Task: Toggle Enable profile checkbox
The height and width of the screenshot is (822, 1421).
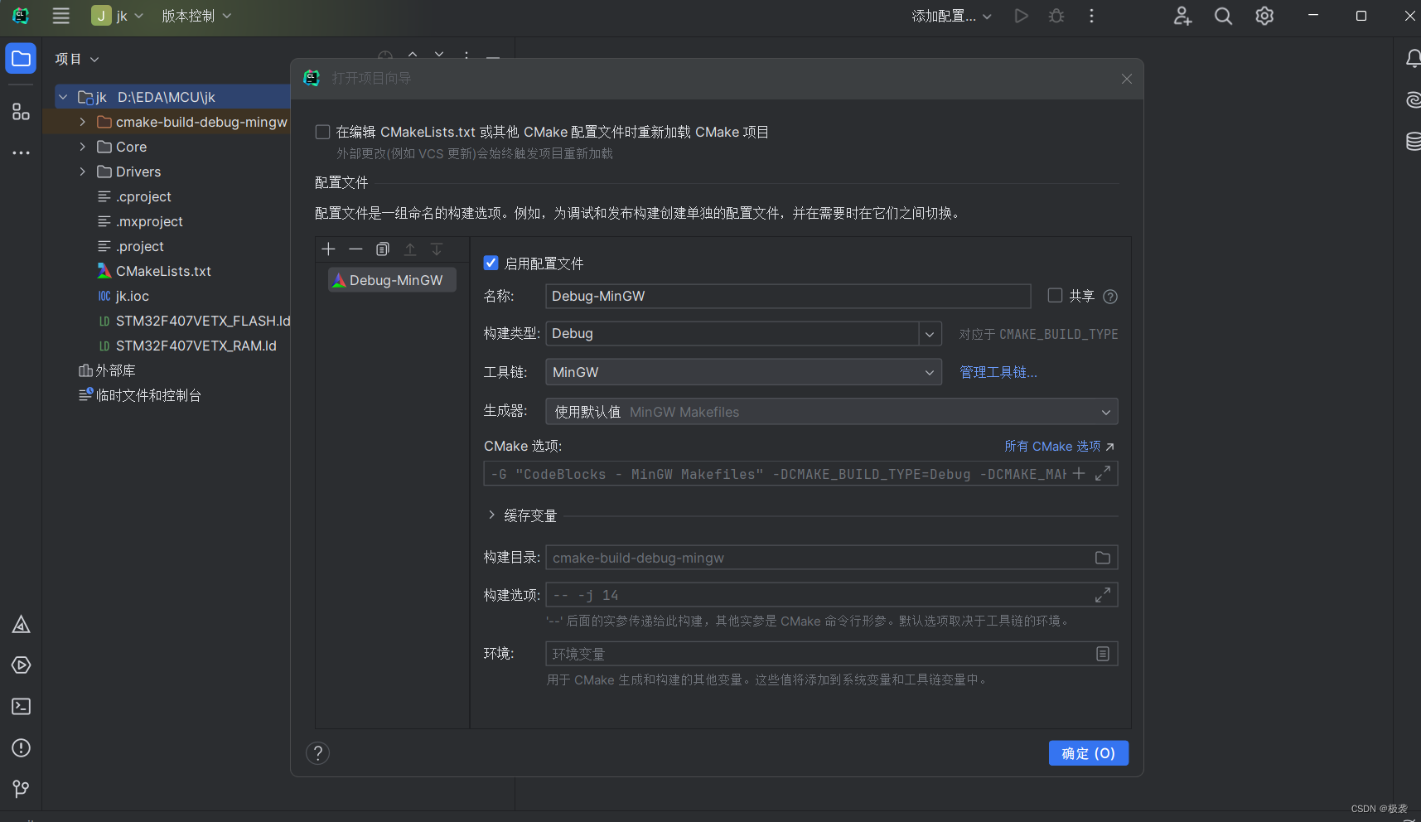Action: click(491, 263)
